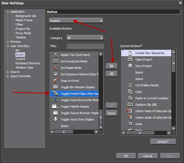
Task: Click the Snap to Event icon
Action: pyautogui.click(x=55, y=81)
